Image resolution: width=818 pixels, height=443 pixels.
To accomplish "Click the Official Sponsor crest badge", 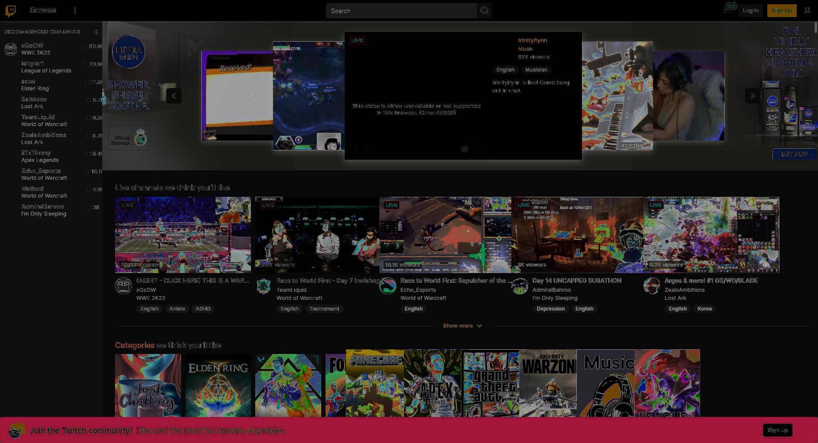I will pos(129,138).
